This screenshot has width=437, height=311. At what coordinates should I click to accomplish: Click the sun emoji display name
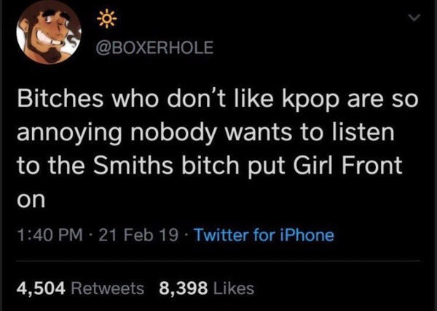(x=106, y=20)
